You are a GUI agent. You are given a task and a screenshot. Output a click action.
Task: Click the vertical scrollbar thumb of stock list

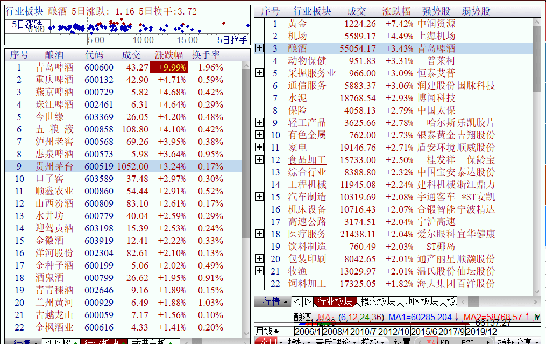pos(246,153)
